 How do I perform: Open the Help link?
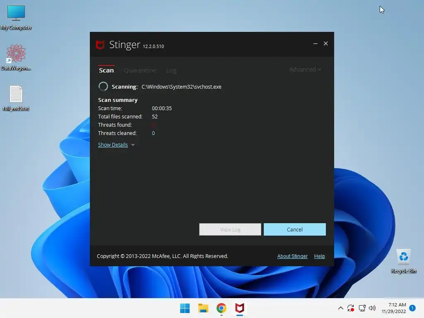tap(319, 256)
